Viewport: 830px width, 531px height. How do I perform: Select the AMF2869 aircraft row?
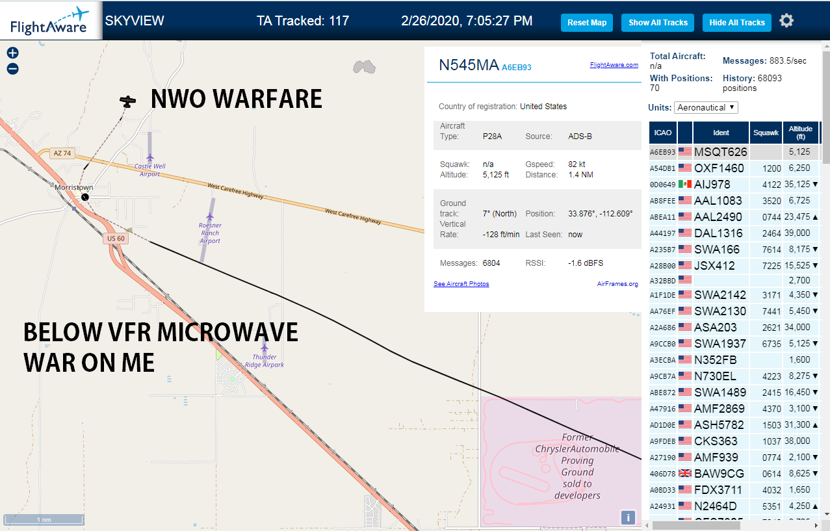click(734, 408)
